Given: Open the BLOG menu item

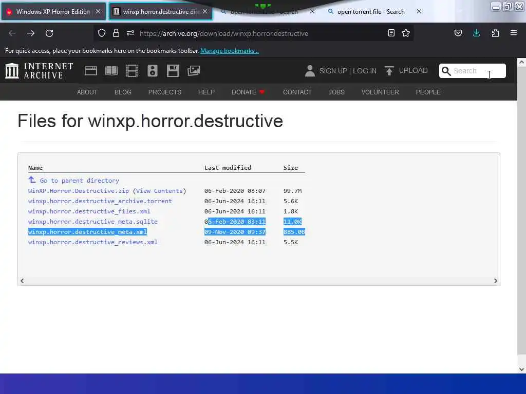Looking at the screenshot, I should click(x=123, y=92).
